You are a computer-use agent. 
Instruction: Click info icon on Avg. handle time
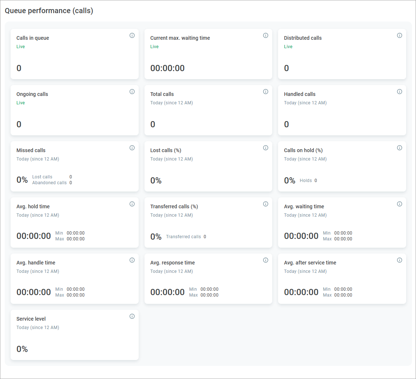(132, 260)
